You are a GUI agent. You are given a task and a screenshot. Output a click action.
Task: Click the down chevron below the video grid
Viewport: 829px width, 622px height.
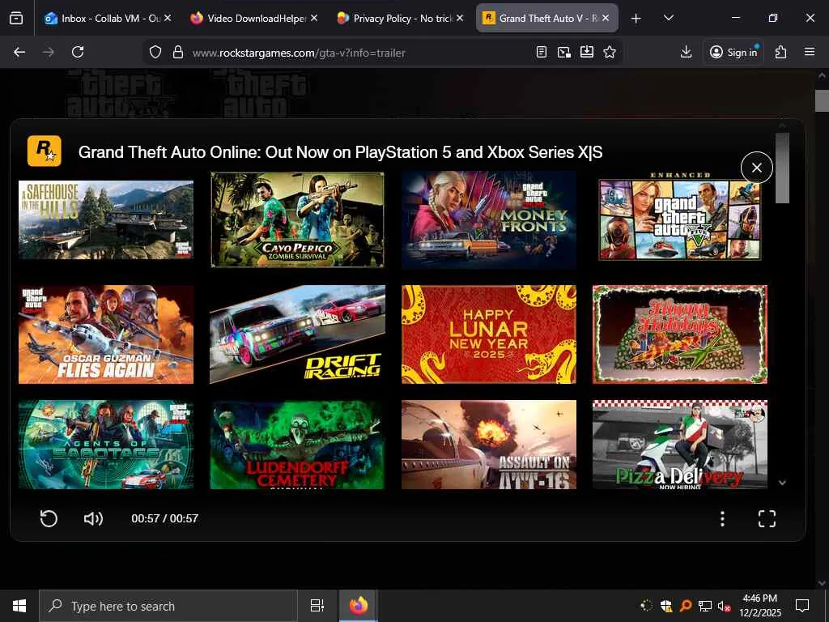(x=783, y=483)
